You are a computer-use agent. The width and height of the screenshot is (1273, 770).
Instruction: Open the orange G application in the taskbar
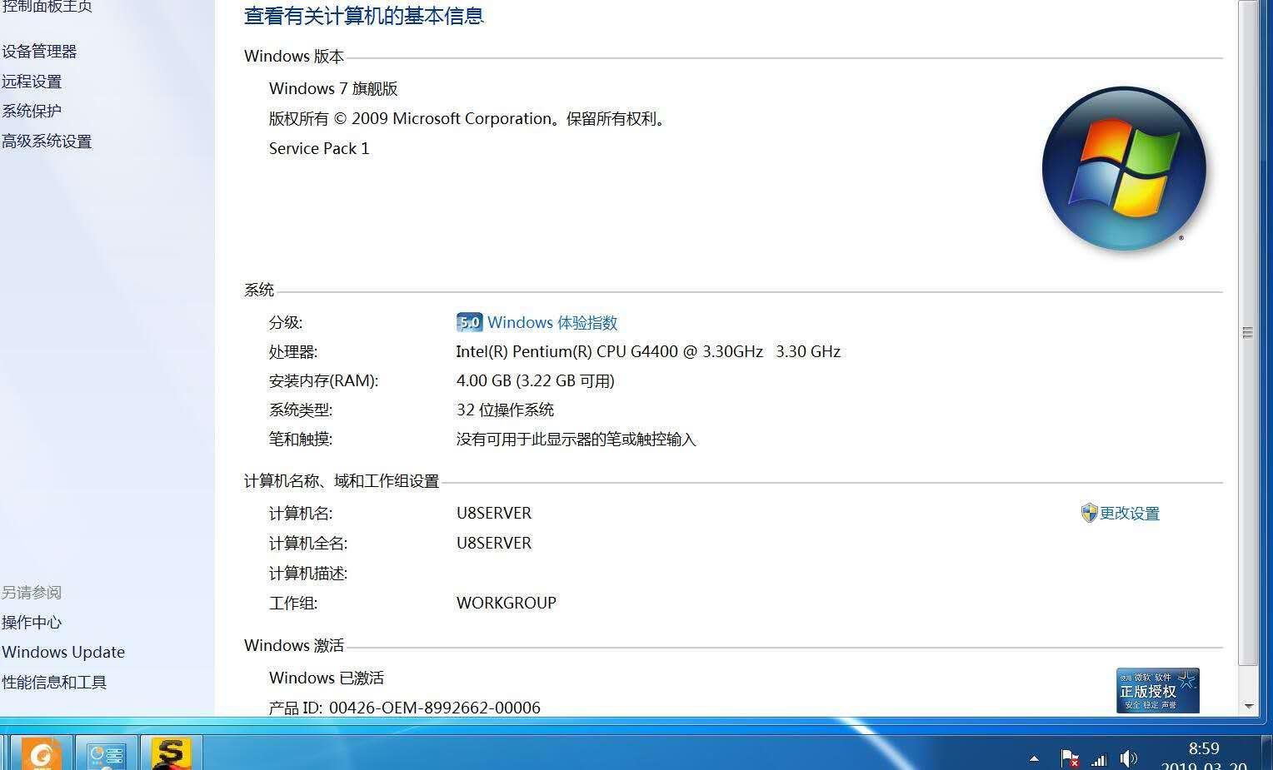(x=41, y=753)
